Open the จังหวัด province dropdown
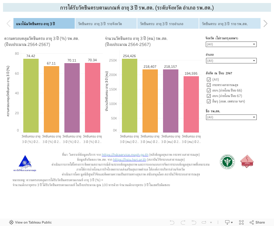Screen dimensions: 274x226 tap(231, 44)
